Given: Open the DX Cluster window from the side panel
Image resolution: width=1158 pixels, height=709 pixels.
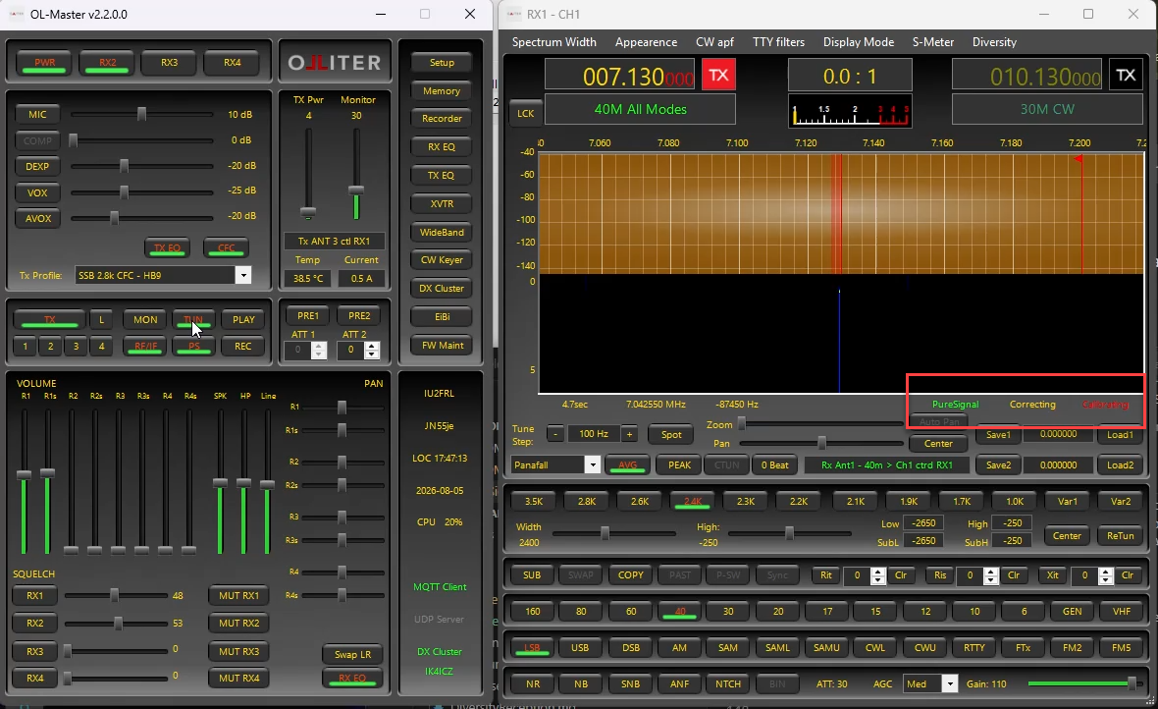Looking at the screenshot, I should coord(442,289).
